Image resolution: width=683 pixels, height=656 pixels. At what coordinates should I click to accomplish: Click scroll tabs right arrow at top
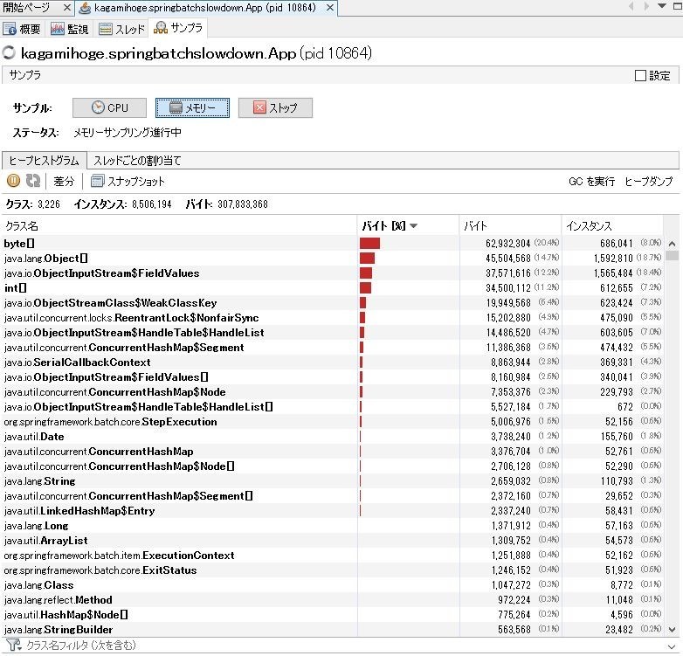tap(646, 6)
